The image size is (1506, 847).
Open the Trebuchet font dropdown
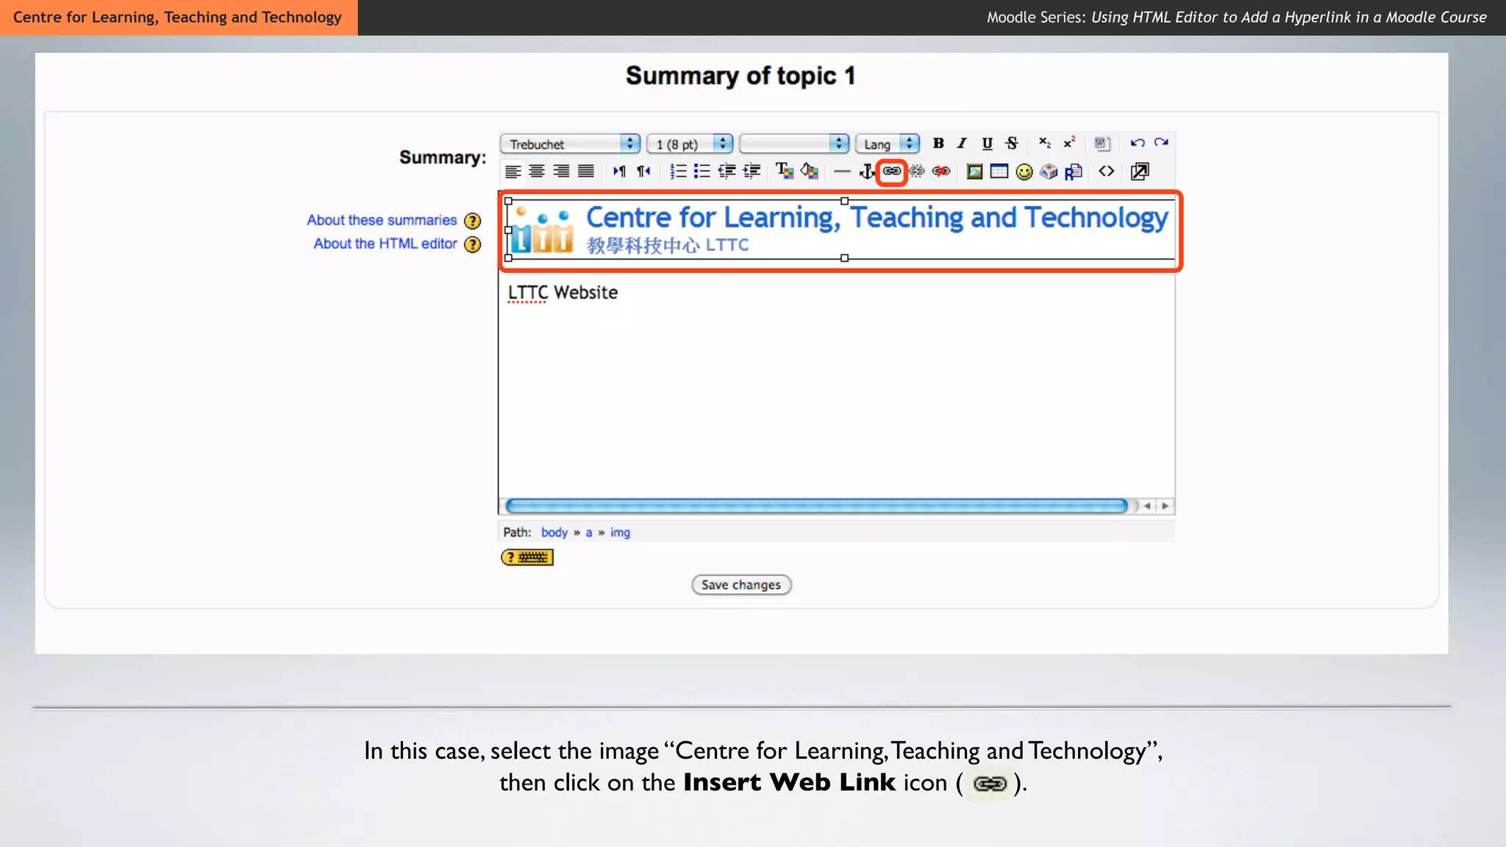(570, 143)
